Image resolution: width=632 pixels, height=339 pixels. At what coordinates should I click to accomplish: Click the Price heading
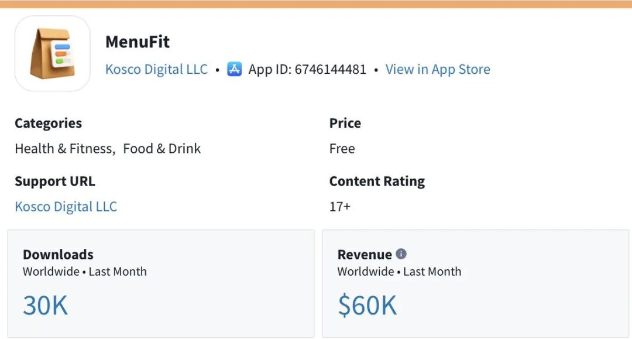(x=345, y=123)
